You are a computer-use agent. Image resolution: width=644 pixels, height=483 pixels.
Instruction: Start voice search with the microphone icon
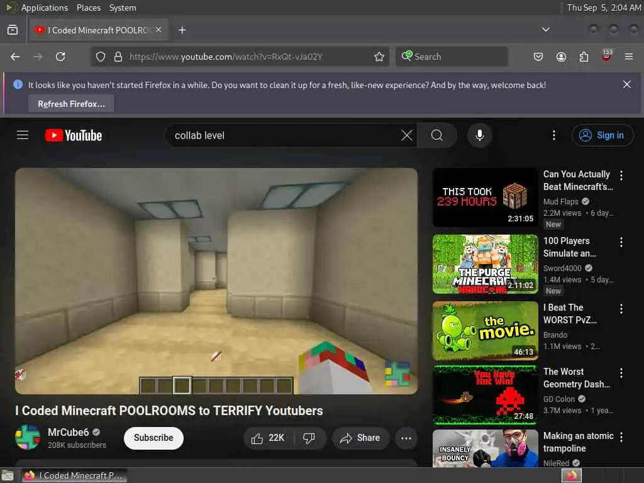click(x=479, y=135)
